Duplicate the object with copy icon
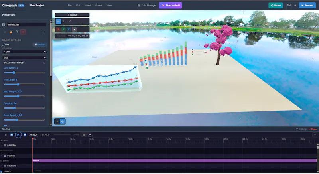This screenshot has width=319, height=174. 17,32
